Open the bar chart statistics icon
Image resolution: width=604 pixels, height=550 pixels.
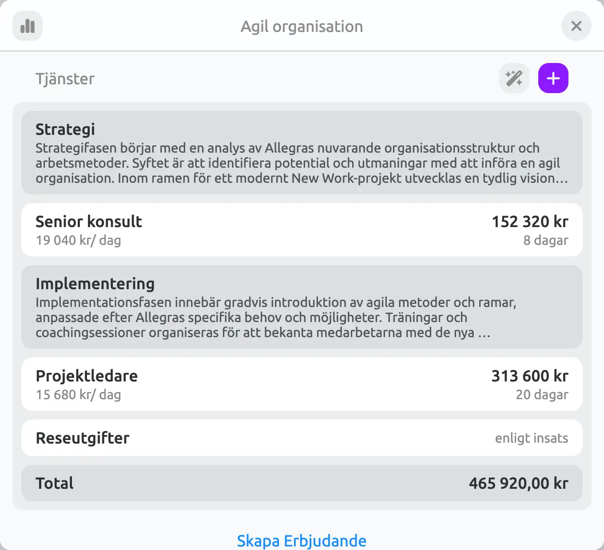pyautogui.click(x=28, y=26)
